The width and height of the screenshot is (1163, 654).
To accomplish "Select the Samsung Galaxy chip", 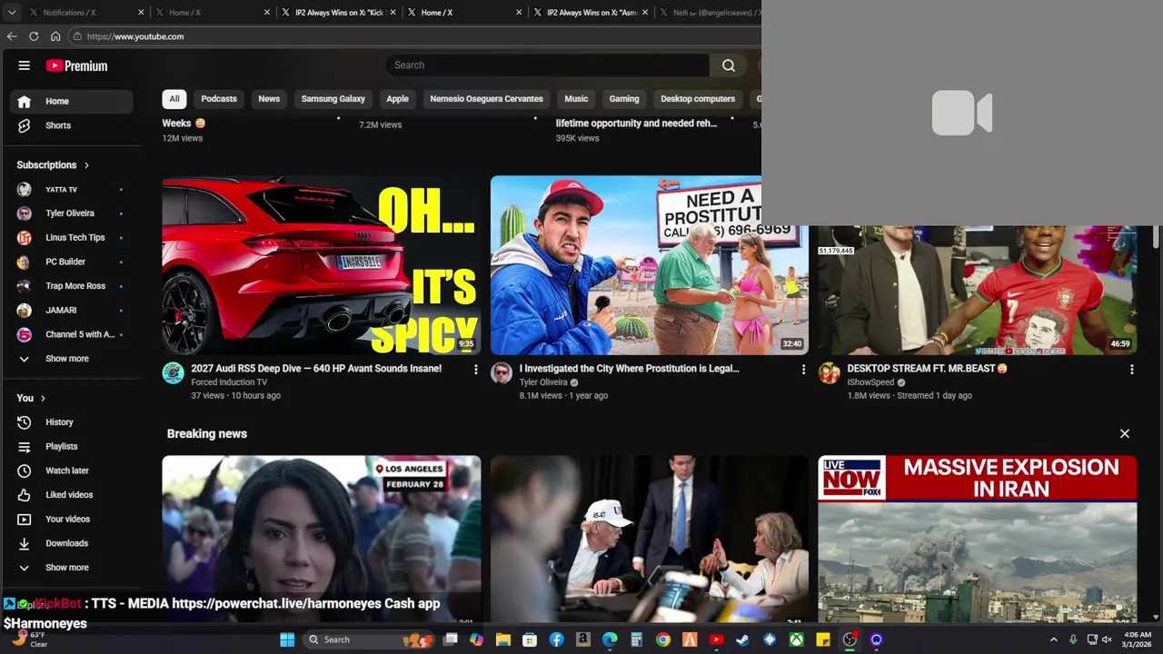I will point(333,99).
